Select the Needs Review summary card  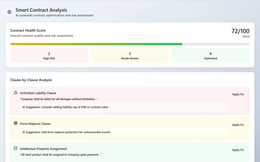(130, 55)
